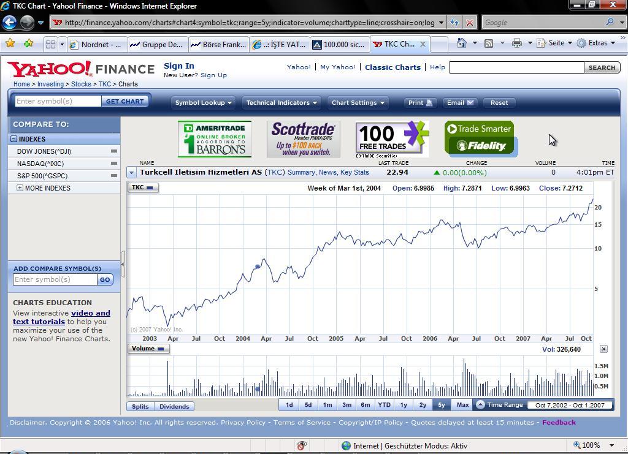This screenshot has height=454, width=628.
Task: Click the time range date field
Action: 570,405
